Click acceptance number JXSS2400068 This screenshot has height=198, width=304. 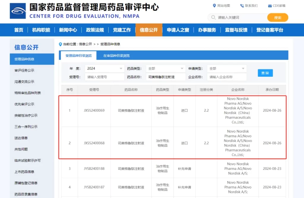pos(94,143)
